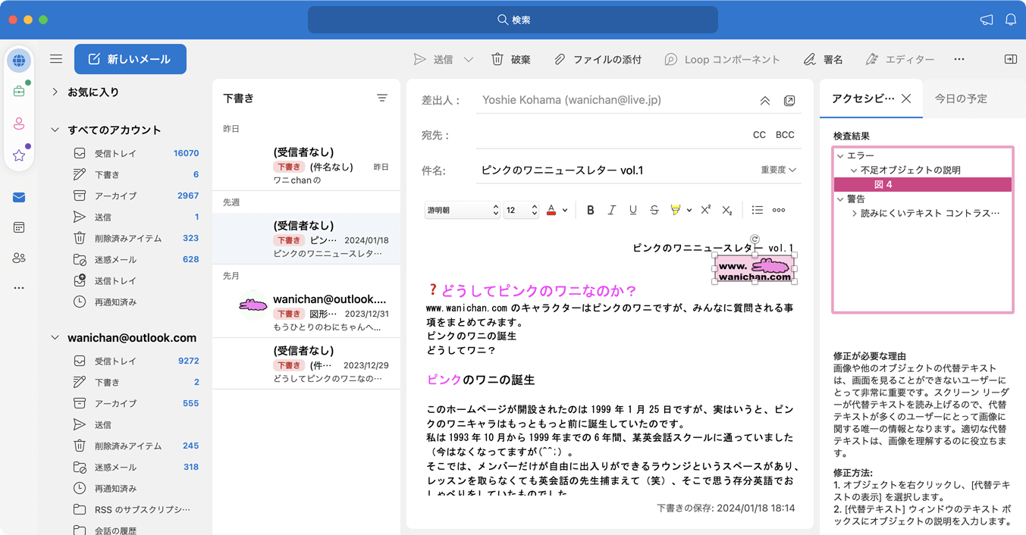Image resolution: width=1026 pixels, height=535 pixels.
Task: Open the draft dated 2023/12/29
Action: point(306,364)
